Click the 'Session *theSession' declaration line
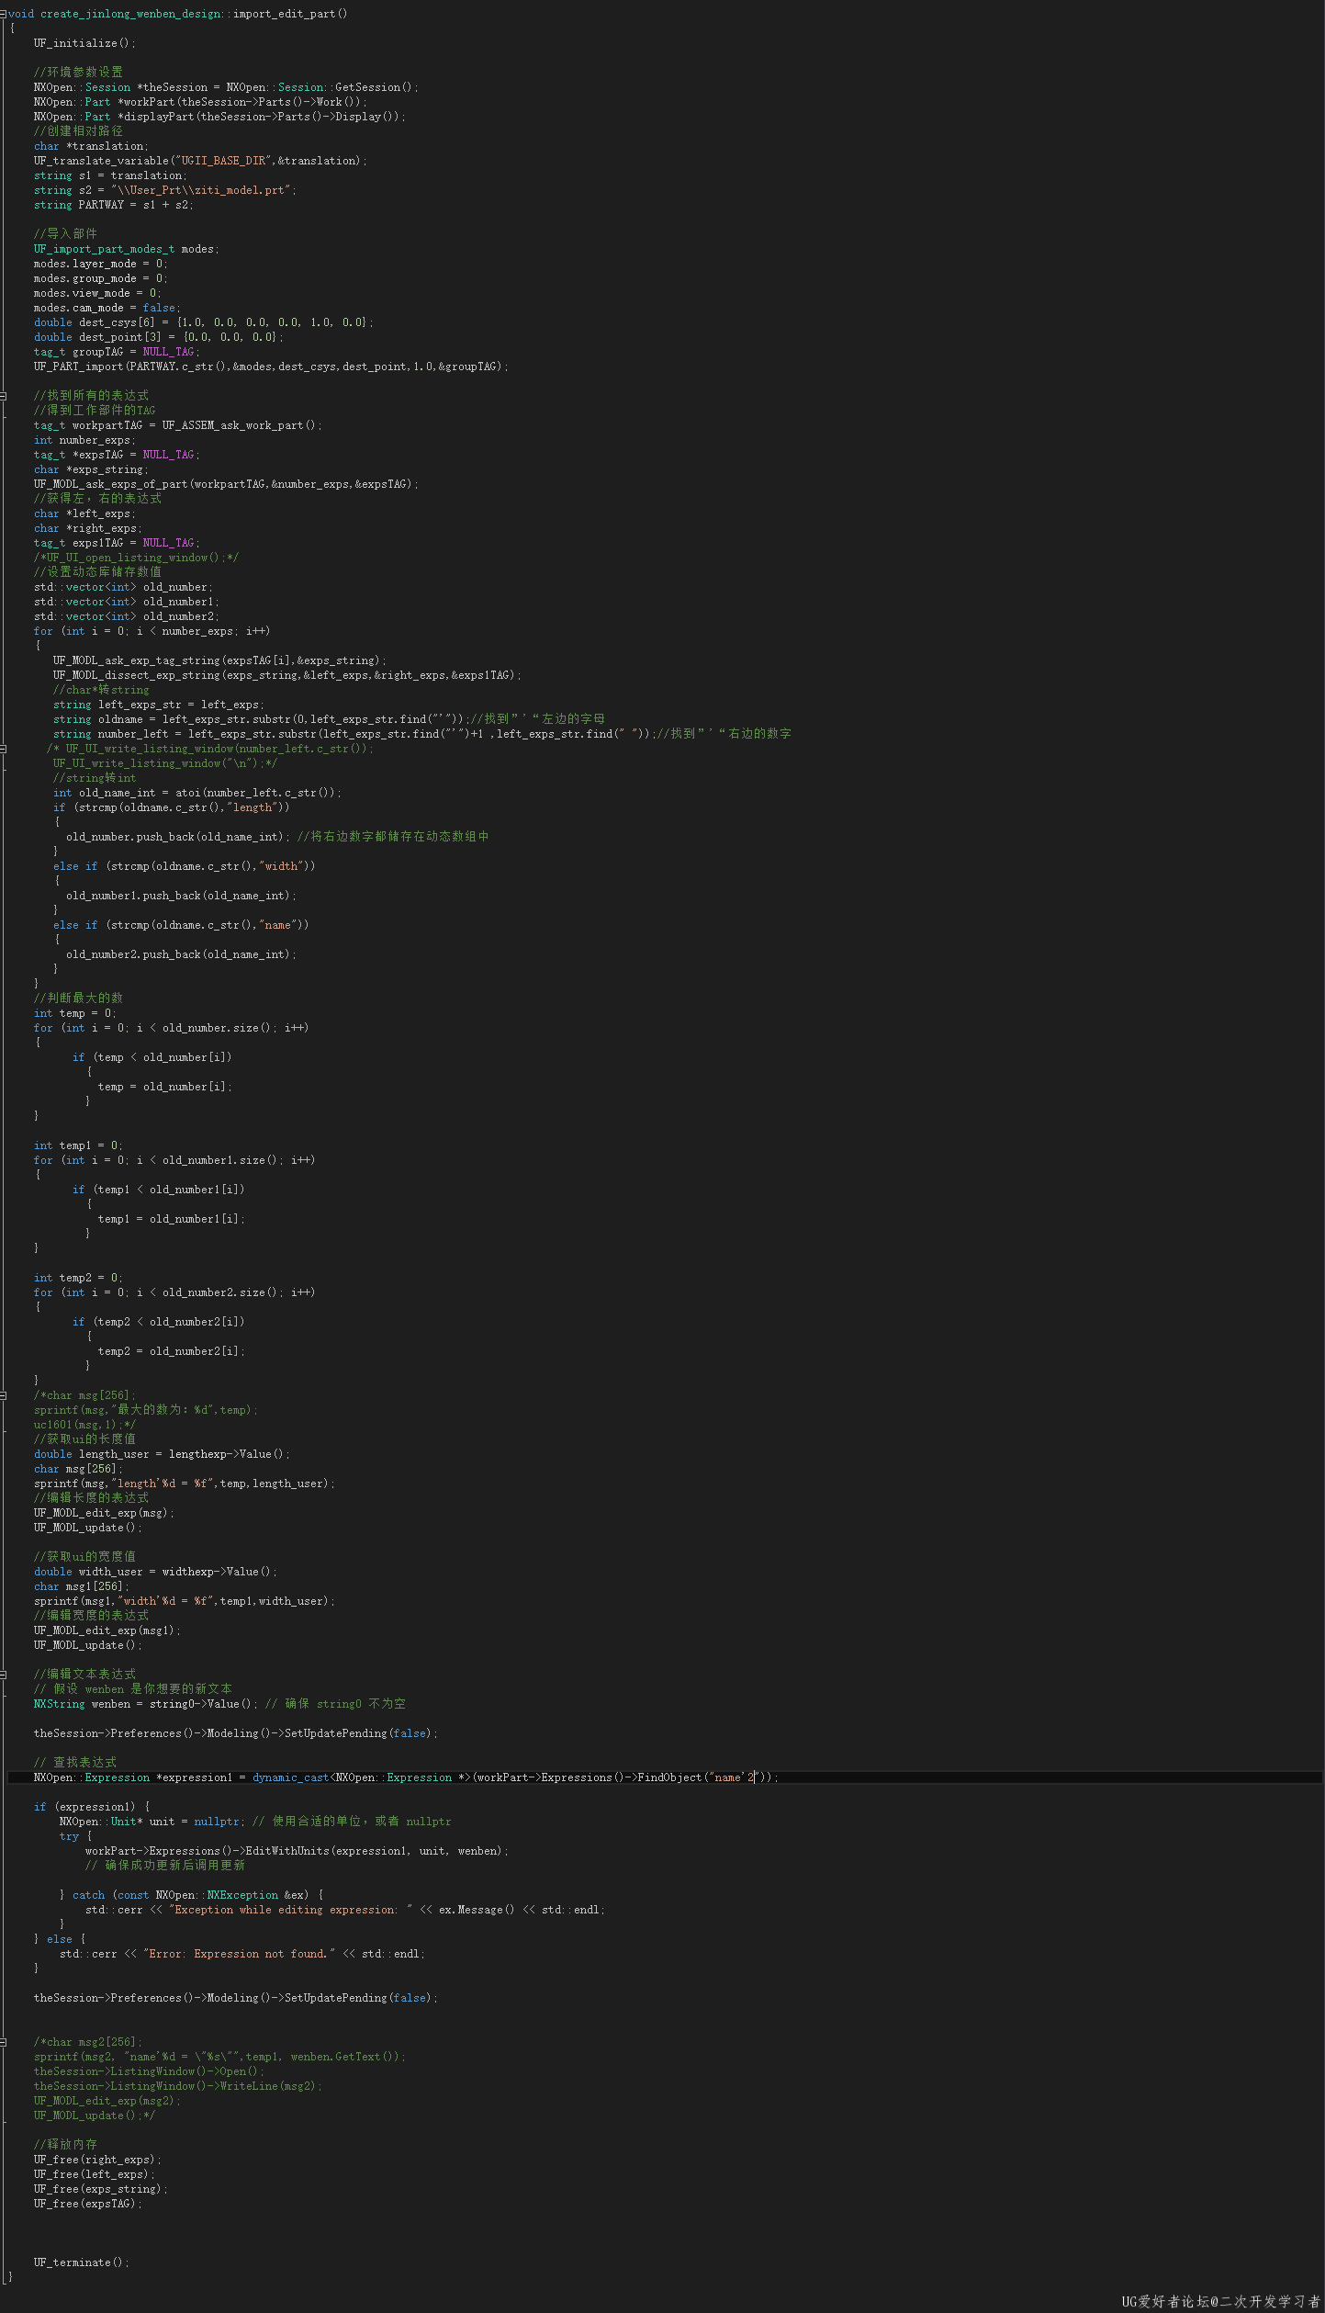This screenshot has height=2313, width=1325. (226, 87)
